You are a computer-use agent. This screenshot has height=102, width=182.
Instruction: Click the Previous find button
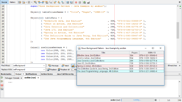[53, 66]
